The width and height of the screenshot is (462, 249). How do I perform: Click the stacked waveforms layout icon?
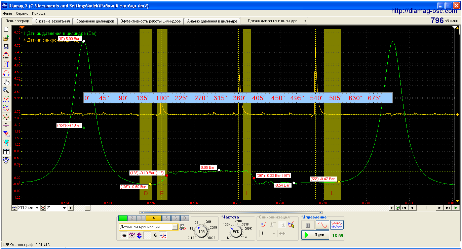[x=6, y=99]
